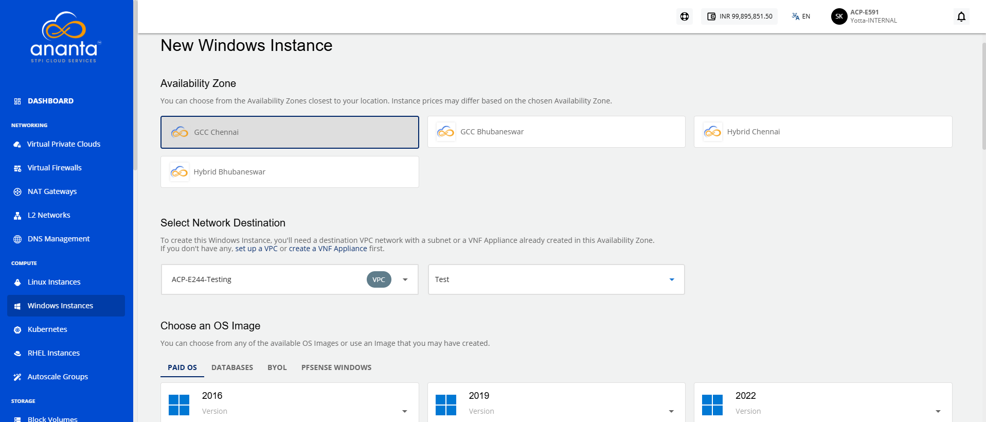The width and height of the screenshot is (986, 422).
Task: Open Windows Instances in the sidebar
Action: click(x=66, y=306)
